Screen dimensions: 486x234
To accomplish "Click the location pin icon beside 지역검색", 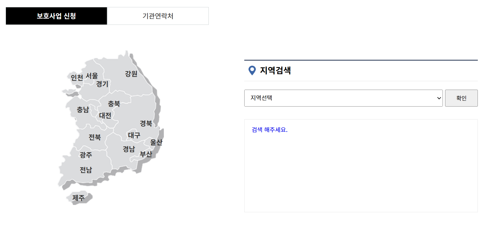I will click(x=252, y=70).
